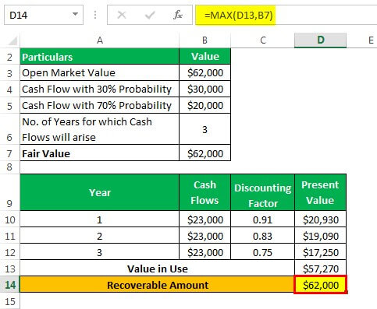The image size is (377, 309).
Task: Select row 12 header
Action: [9, 252]
